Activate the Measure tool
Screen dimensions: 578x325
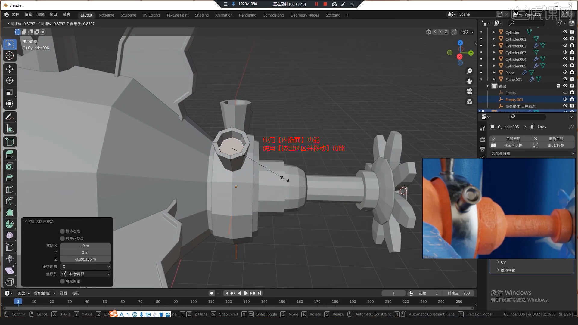tap(10, 128)
